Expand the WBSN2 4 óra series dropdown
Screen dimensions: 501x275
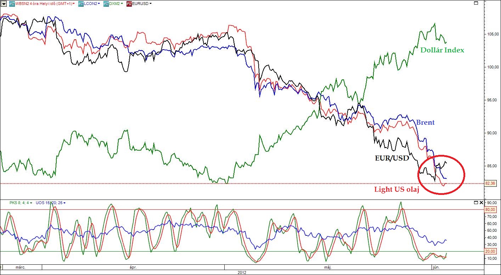point(74,4)
